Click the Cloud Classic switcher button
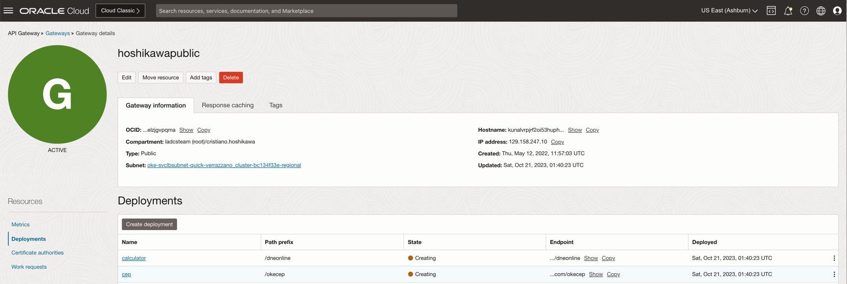The width and height of the screenshot is (847, 284). [x=120, y=11]
